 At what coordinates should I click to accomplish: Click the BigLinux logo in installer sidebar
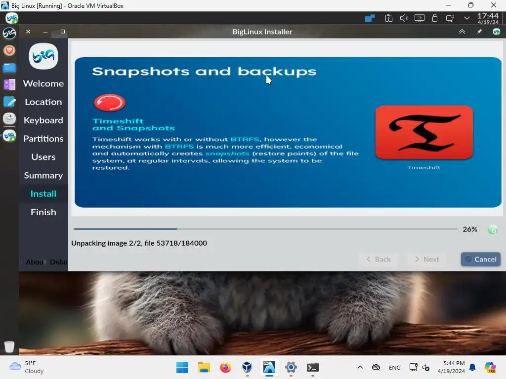(x=43, y=56)
